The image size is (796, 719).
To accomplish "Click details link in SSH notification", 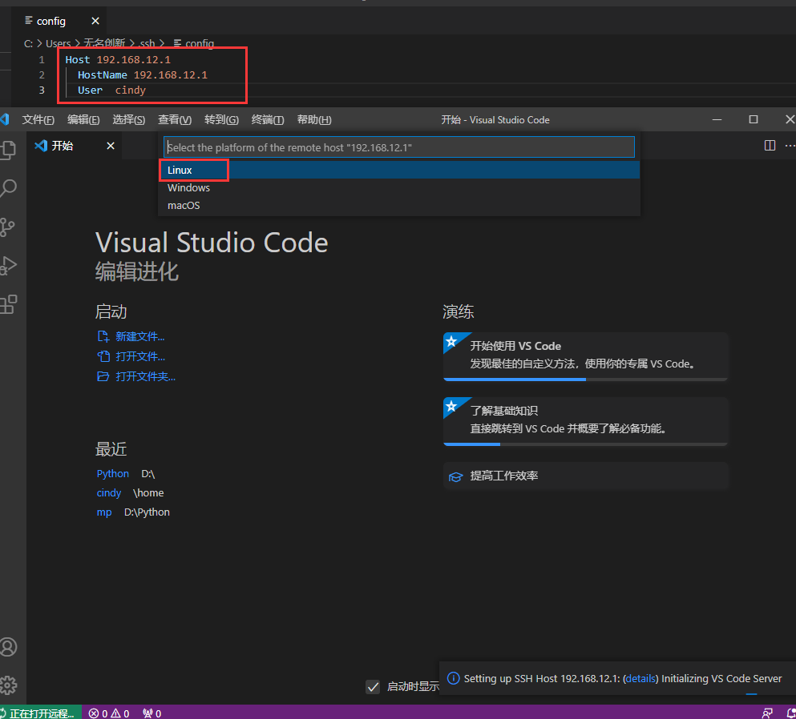I will click(640, 678).
